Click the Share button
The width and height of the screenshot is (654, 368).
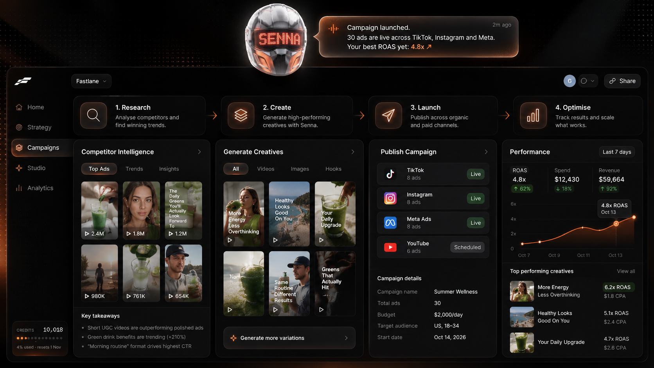(622, 81)
